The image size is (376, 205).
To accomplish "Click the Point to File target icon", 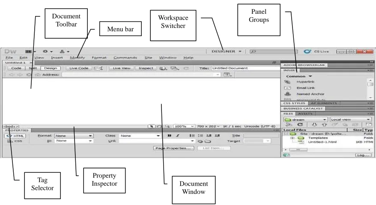I will click(200, 141).
